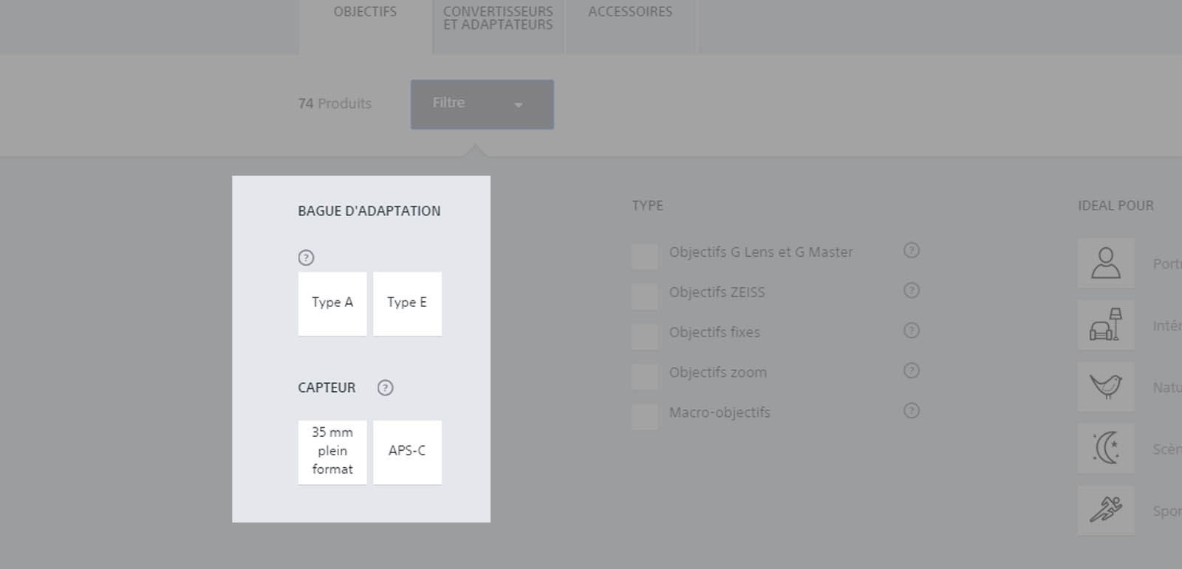Screen dimensions: 1182x569
Task: Click the Ideal pour heading
Action: 1116,206
